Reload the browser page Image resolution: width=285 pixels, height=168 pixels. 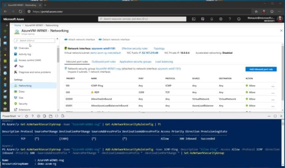[x=20, y=11]
